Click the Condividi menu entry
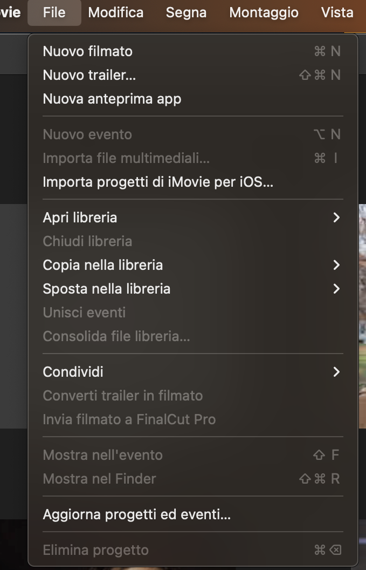 pyautogui.click(x=193, y=372)
